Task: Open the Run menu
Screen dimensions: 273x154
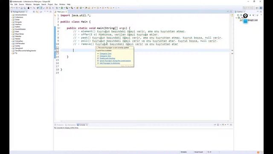Action: point(56,4)
